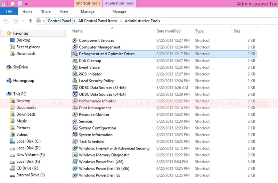
Task: Go up one folder level
Action: [31, 21]
